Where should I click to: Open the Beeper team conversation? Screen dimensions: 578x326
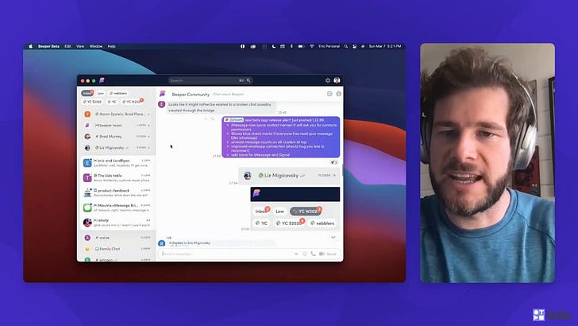click(118, 126)
